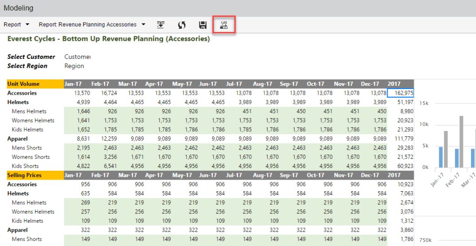Click the Selling Prices section header

pyautogui.click(x=35, y=175)
